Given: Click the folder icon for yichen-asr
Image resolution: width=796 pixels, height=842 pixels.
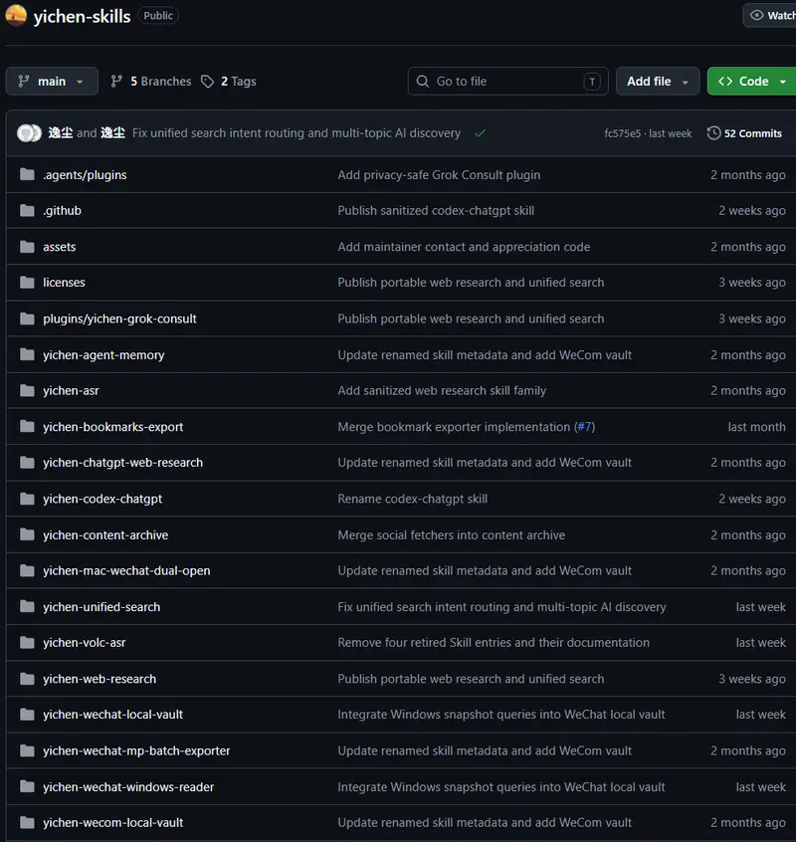Looking at the screenshot, I should [27, 390].
